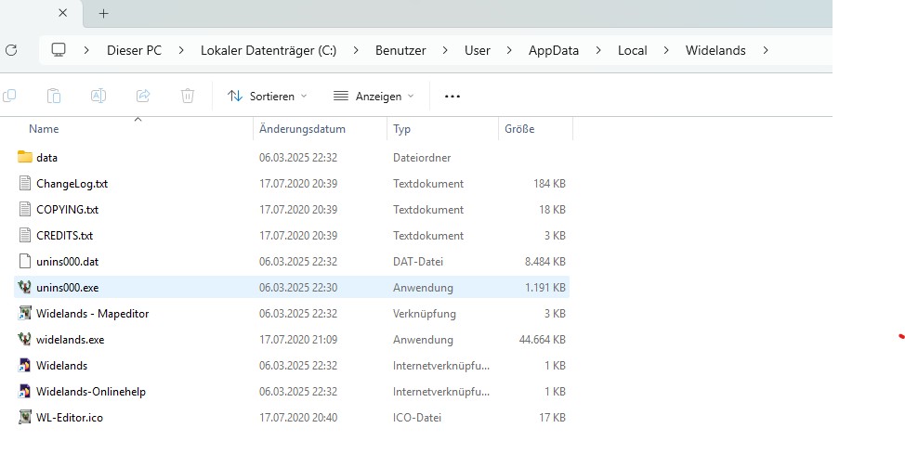Image resolution: width=905 pixels, height=467 pixels.
Task: Click the Dateiordner type cell
Action: pyautogui.click(x=422, y=158)
